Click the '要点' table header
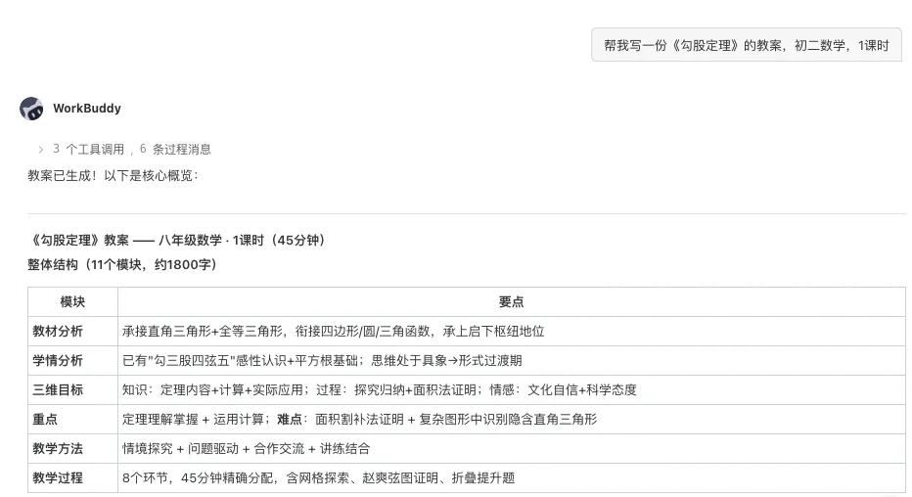The image size is (912, 497). pyautogui.click(x=511, y=301)
